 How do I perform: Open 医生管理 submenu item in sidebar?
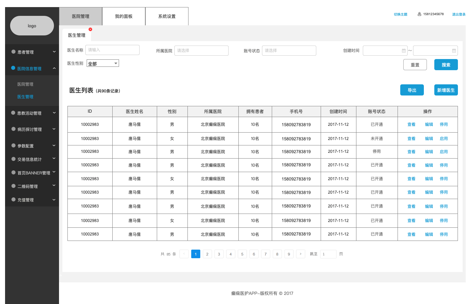coord(25,97)
